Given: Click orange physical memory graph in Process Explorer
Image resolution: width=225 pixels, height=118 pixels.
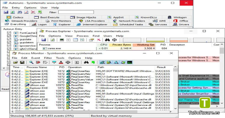Looking at the screenshot, I should 179,40.
